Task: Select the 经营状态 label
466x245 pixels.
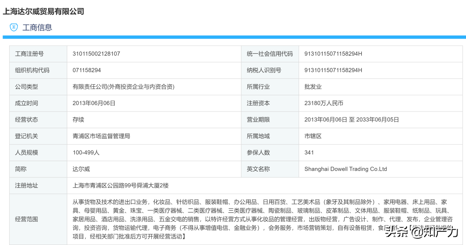Action: click(26, 120)
